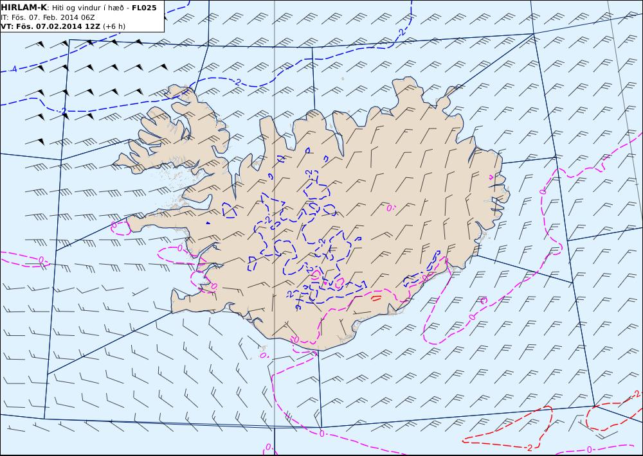Click the blue '-4' isotherm contour label

(13, 69)
